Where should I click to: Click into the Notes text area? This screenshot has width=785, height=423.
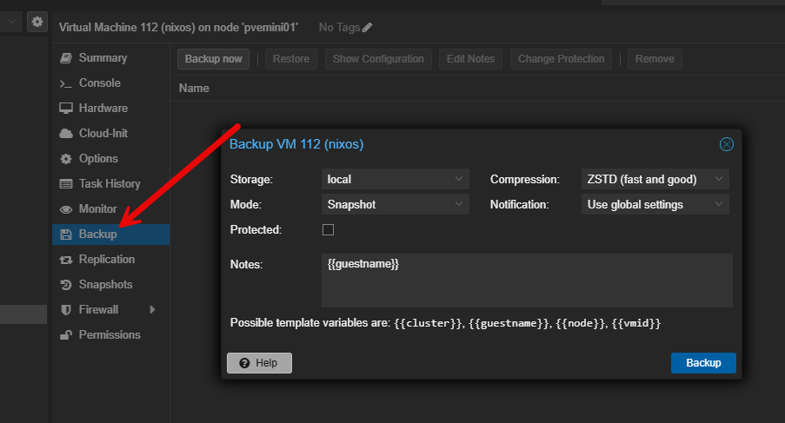pos(527,281)
